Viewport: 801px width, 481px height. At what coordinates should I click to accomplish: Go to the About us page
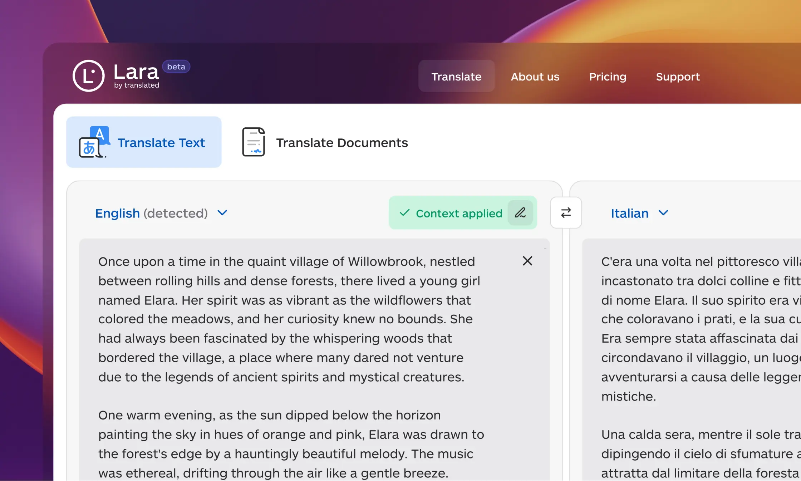pyautogui.click(x=535, y=77)
